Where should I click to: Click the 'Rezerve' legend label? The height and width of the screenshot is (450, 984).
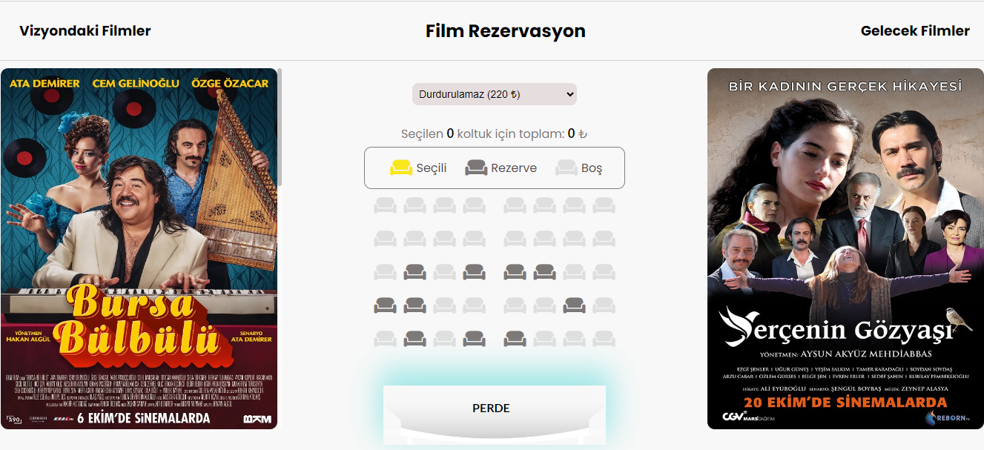pyautogui.click(x=514, y=168)
